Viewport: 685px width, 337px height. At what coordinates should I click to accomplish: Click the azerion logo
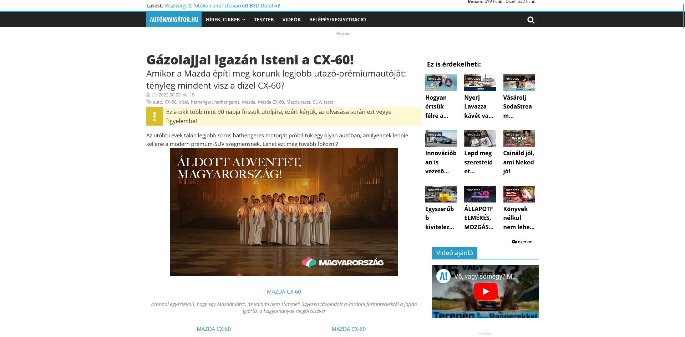[x=522, y=242]
